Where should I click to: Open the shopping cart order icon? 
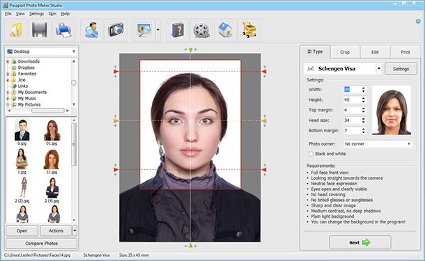point(249,30)
